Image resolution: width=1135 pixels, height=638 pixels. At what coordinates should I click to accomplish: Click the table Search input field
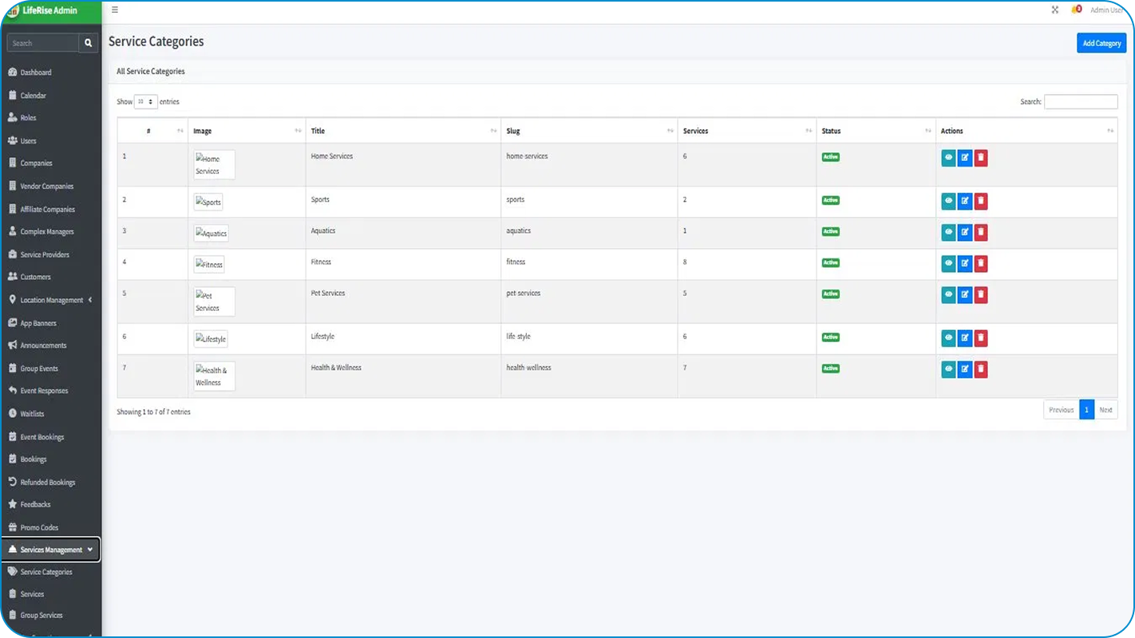pyautogui.click(x=1081, y=102)
